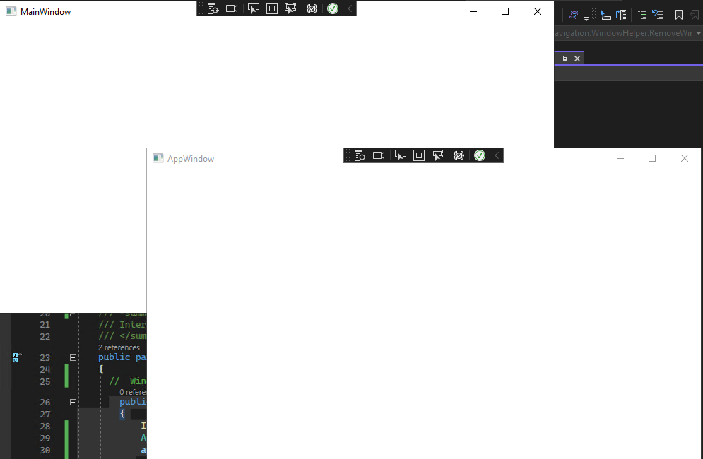Click 'public' keyword on line 23
703x459 pixels.
pyautogui.click(x=114, y=357)
